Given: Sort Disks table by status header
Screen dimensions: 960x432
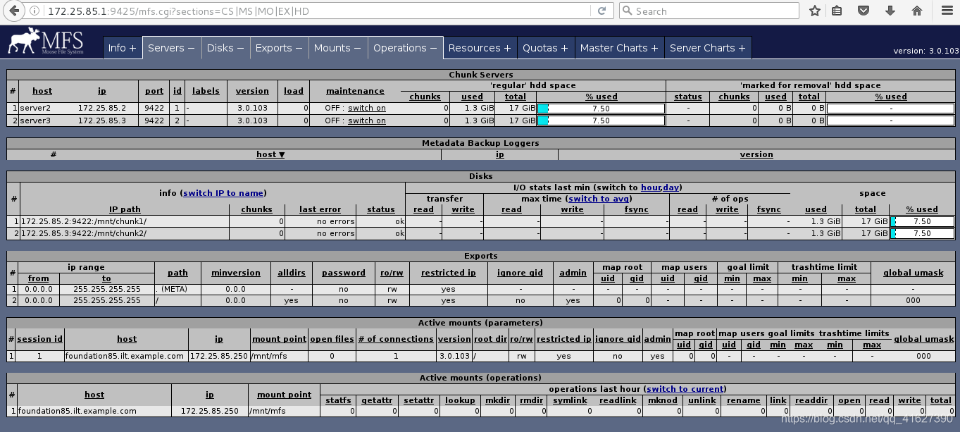Looking at the screenshot, I should pos(381,209).
